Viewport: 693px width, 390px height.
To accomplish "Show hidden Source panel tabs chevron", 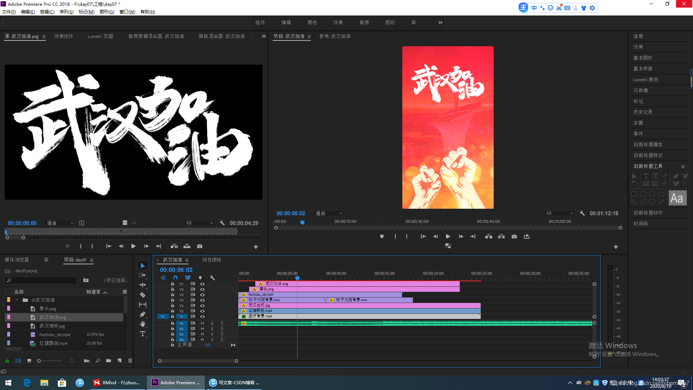I will click(264, 36).
